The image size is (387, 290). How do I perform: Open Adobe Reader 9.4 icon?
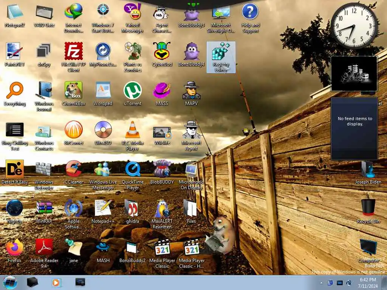(x=44, y=253)
